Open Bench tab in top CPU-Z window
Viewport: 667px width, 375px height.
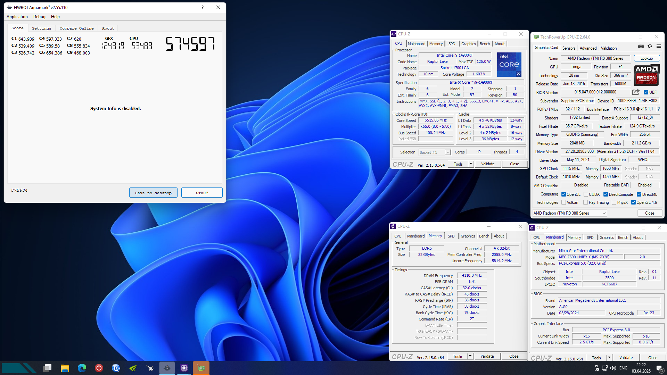[x=485, y=44]
